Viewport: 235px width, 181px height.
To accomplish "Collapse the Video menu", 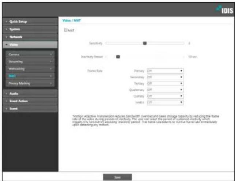I will click(x=30, y=45).
